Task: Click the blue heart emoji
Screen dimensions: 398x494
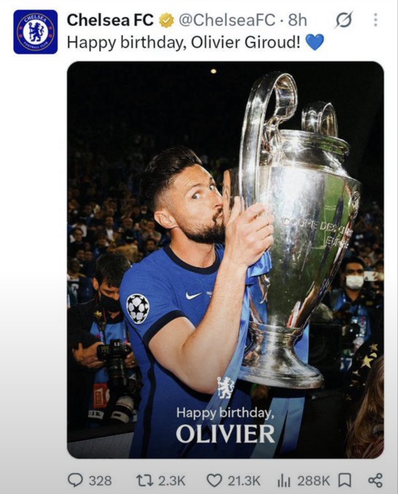Action: [x=314, y=42]
